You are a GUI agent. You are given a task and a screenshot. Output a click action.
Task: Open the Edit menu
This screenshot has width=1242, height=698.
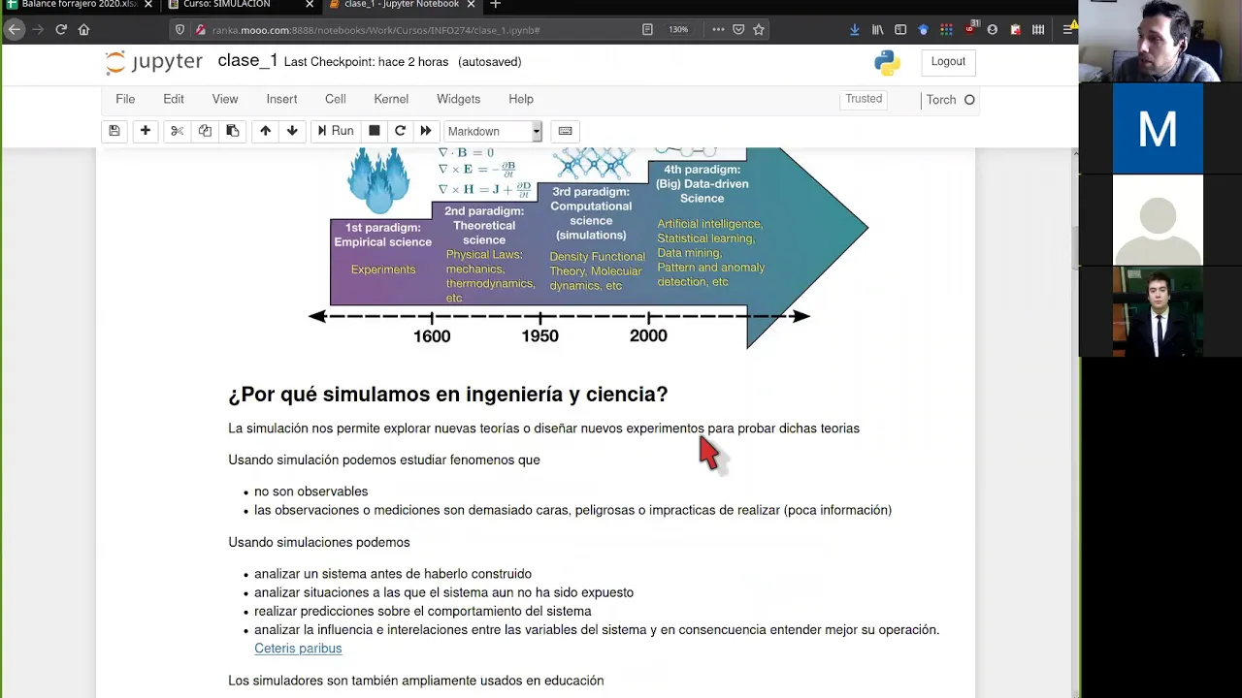[x=174, y=99]
